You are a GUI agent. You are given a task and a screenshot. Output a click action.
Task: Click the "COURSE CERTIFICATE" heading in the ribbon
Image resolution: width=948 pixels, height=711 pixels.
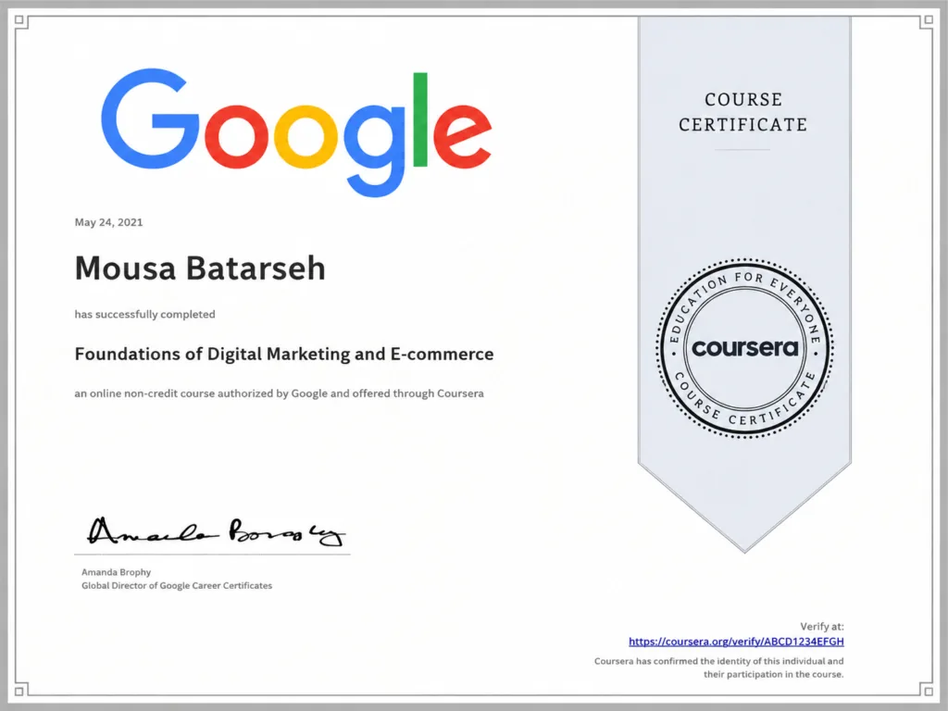click(743, 112)
